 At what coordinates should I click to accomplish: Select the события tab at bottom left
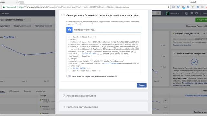(2, 91)
